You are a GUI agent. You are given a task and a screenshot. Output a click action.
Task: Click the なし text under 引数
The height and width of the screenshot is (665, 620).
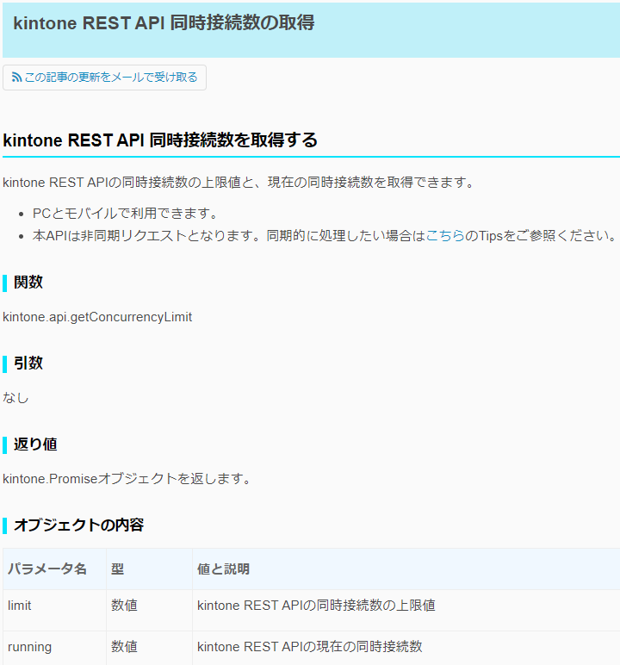[15, 398]
